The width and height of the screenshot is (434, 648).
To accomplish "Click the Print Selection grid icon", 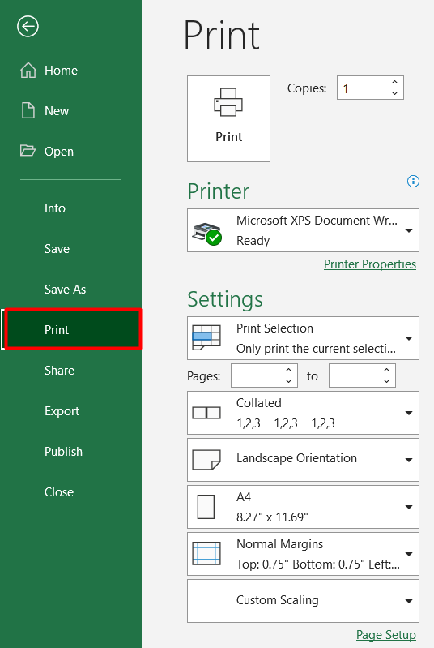I will click(x=206, y=337).
